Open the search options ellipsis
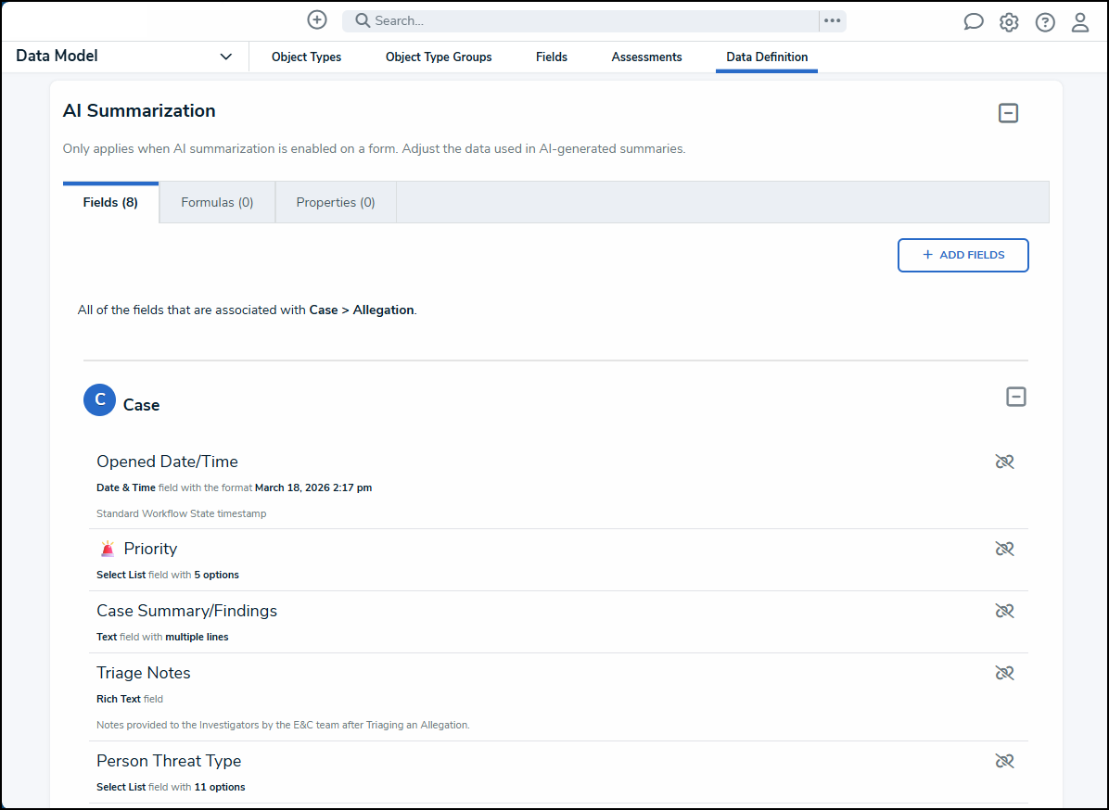 [833, 20]
